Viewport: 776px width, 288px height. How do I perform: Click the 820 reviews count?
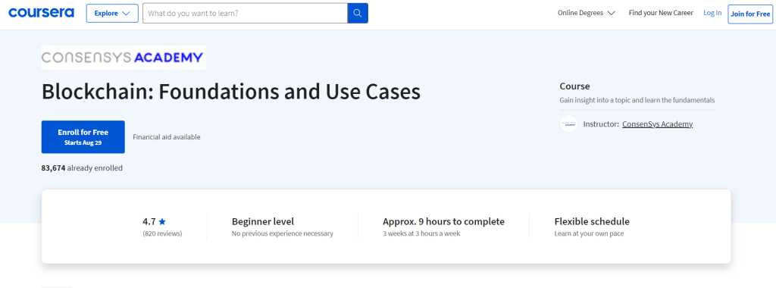point(162,233)
